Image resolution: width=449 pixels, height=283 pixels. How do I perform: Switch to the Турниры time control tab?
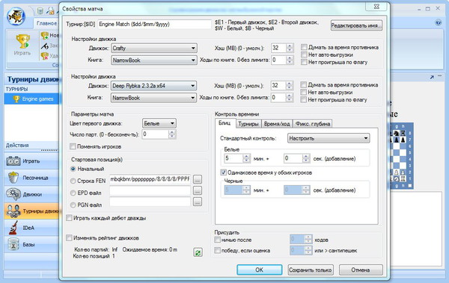248,124
